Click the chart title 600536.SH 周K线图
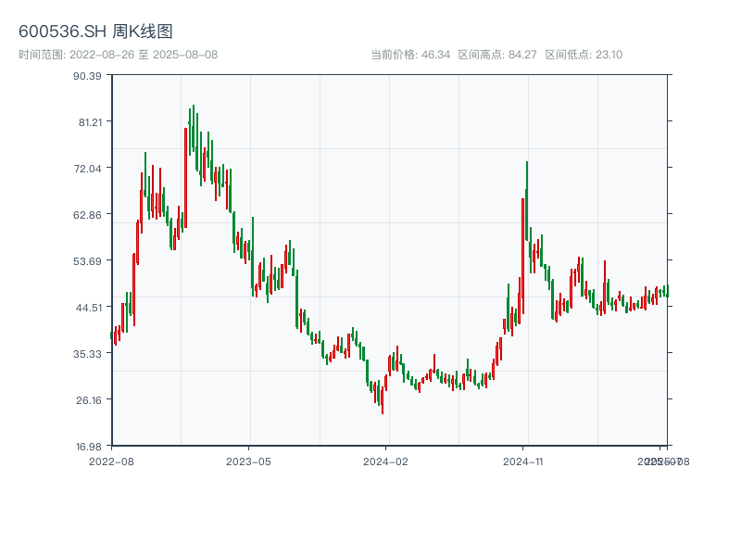The image size is (741, 556). click(95, 32)
